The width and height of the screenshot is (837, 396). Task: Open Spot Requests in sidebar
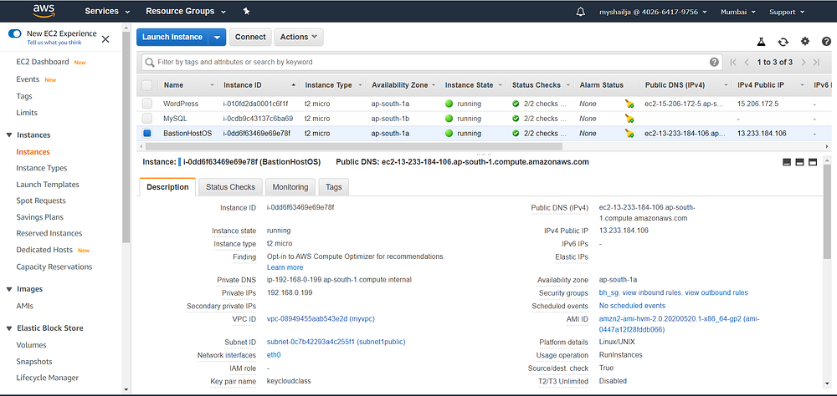coord(41,201)
